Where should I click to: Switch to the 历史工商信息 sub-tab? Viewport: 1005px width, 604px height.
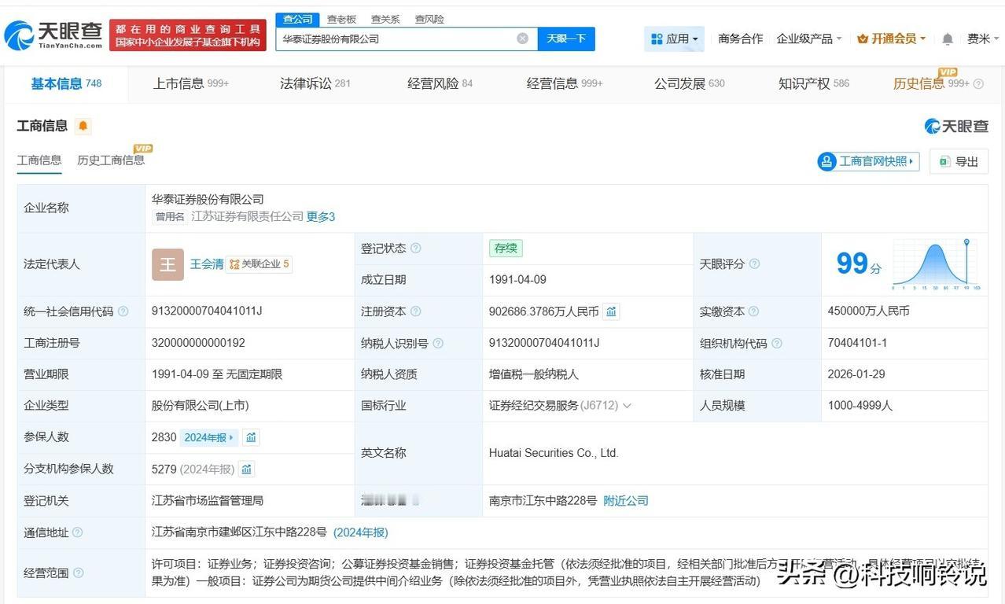click(x=111, y=160)
